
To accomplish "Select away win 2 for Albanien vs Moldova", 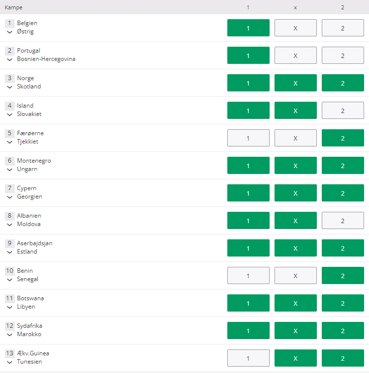I will point(342,221).
